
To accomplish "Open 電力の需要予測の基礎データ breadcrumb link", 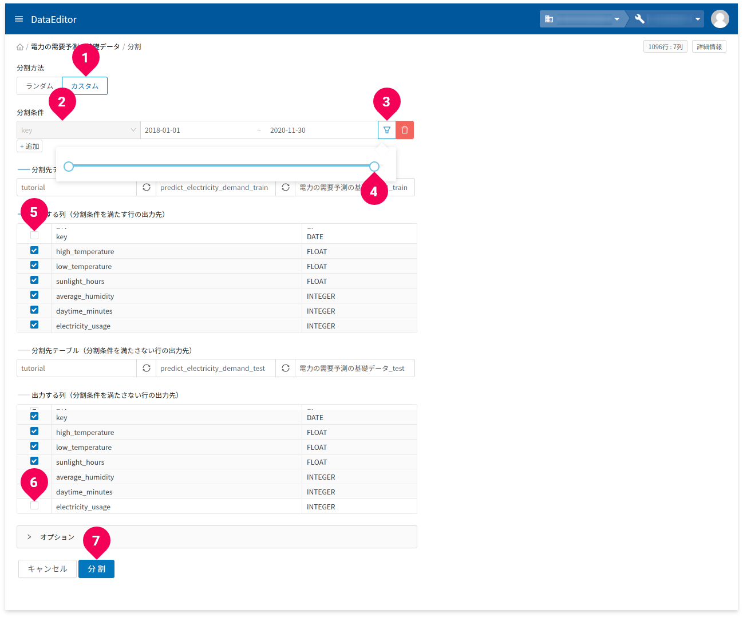I will pos(75,47).
